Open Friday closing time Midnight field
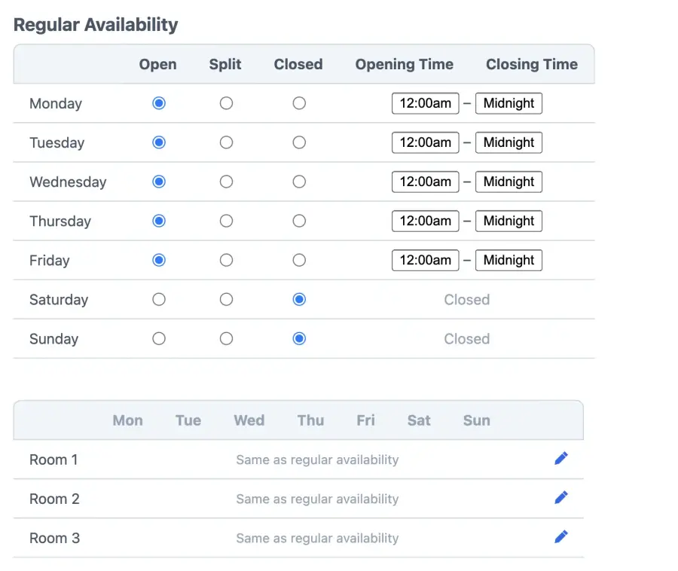The image size is (678, 571). click(508, 260)
